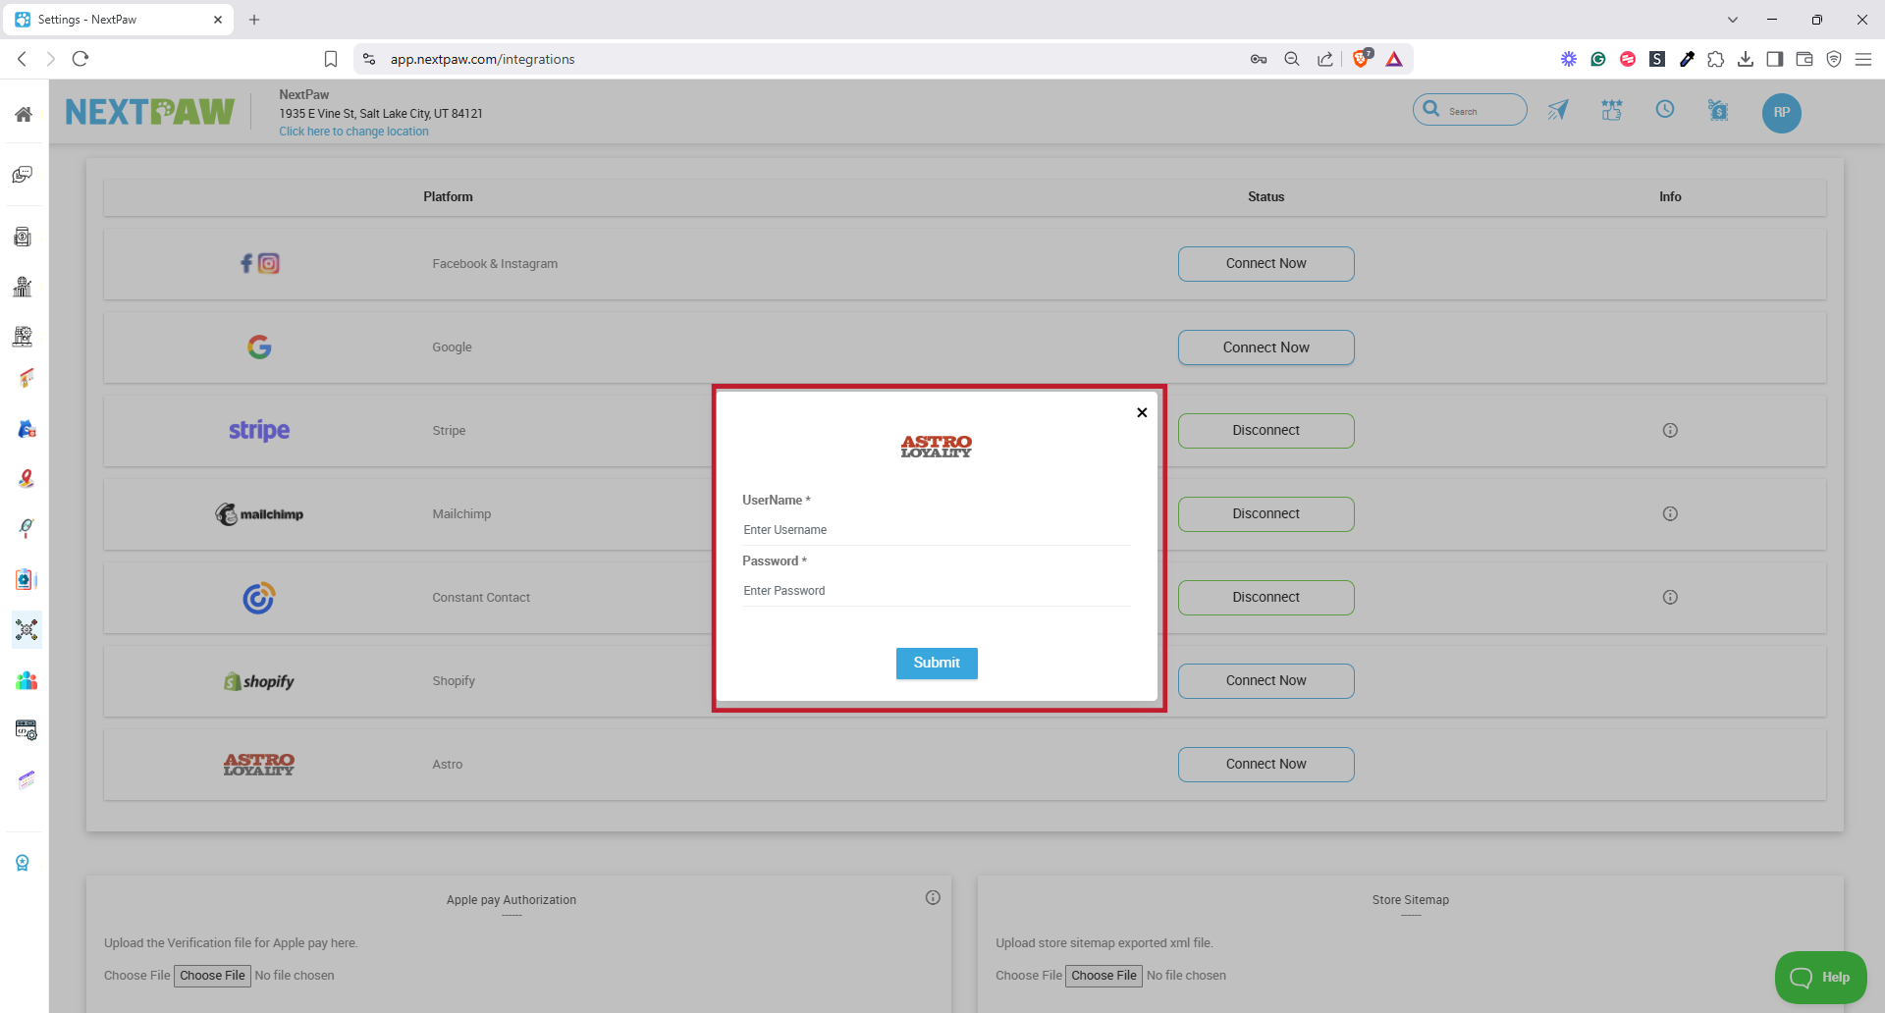Click the Mailchimp logo in table
1885x1013 pixels.
click(x=259, y=514)
